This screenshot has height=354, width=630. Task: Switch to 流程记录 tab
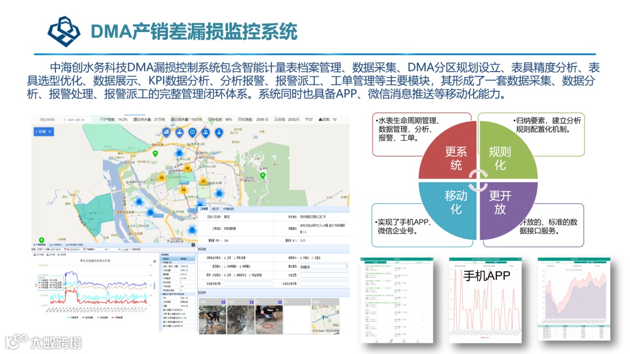coord(215,209)
